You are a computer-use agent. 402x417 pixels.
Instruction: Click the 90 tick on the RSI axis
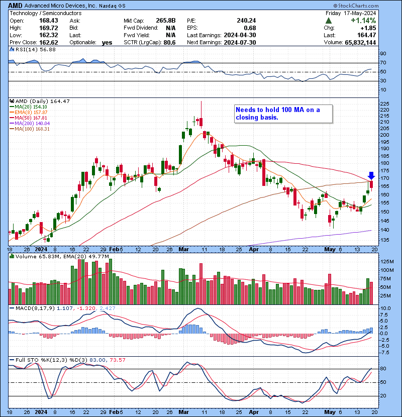383,54
